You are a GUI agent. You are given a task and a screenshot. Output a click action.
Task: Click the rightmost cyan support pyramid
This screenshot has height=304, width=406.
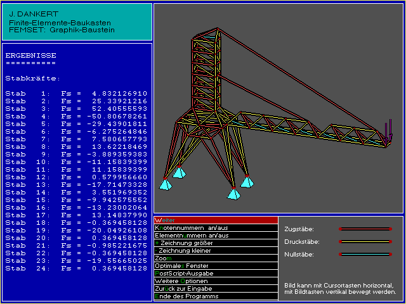(x=247, y=182)
